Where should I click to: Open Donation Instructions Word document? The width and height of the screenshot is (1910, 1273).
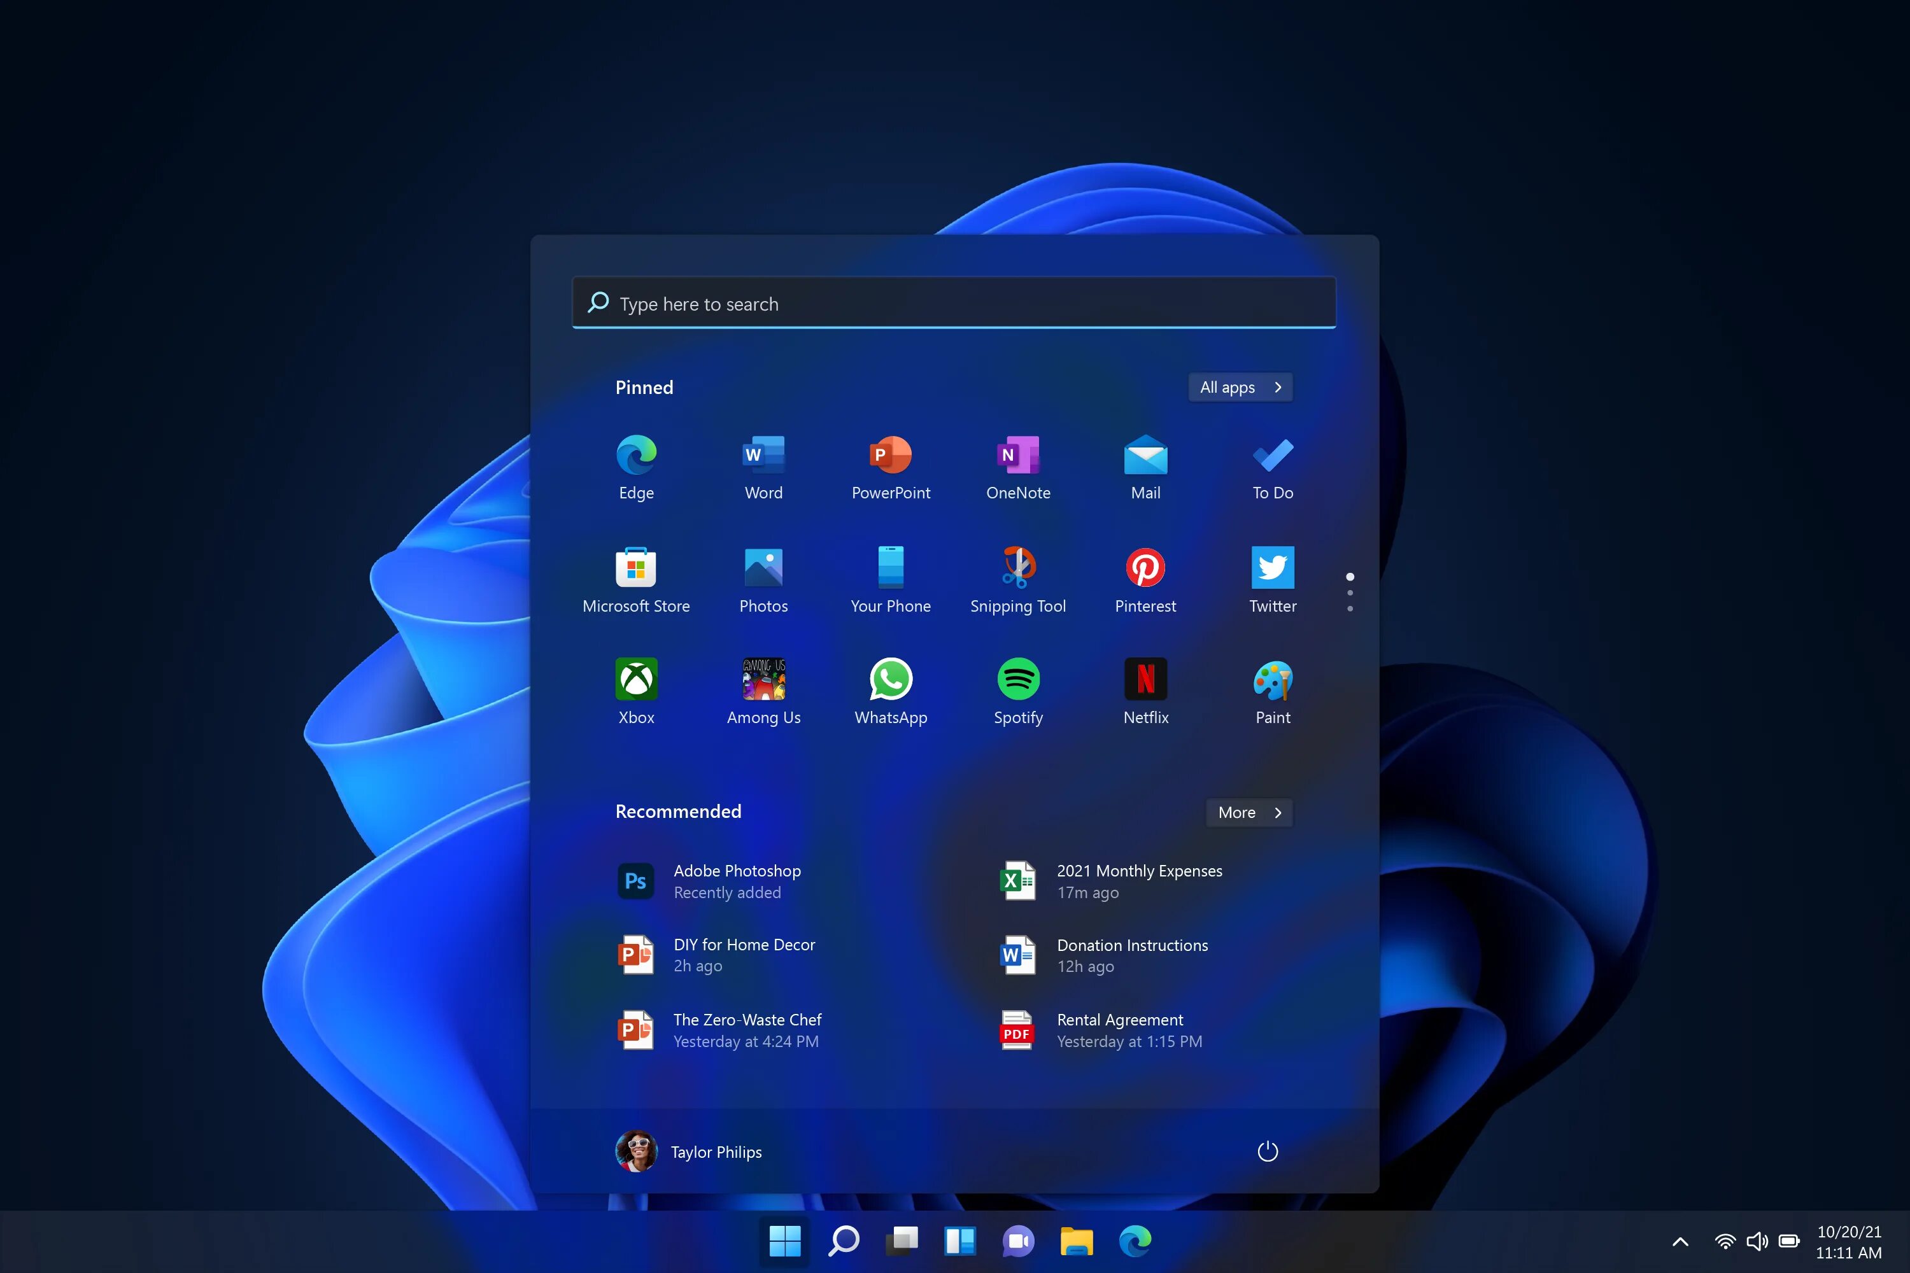1131,955
